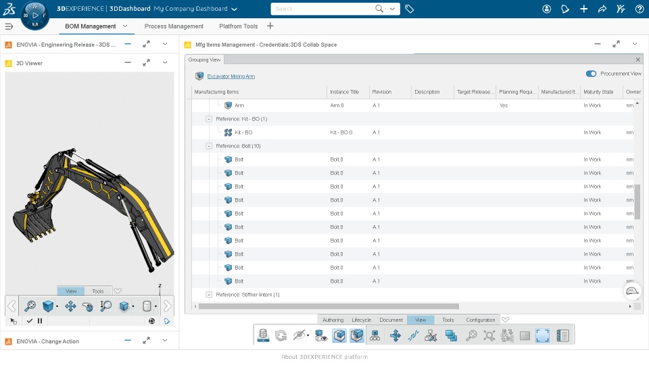This screenshot has width=649, height=365.
Task: Open the Help question mark icon
Action: pyautogui.click(x=640, y=9)
